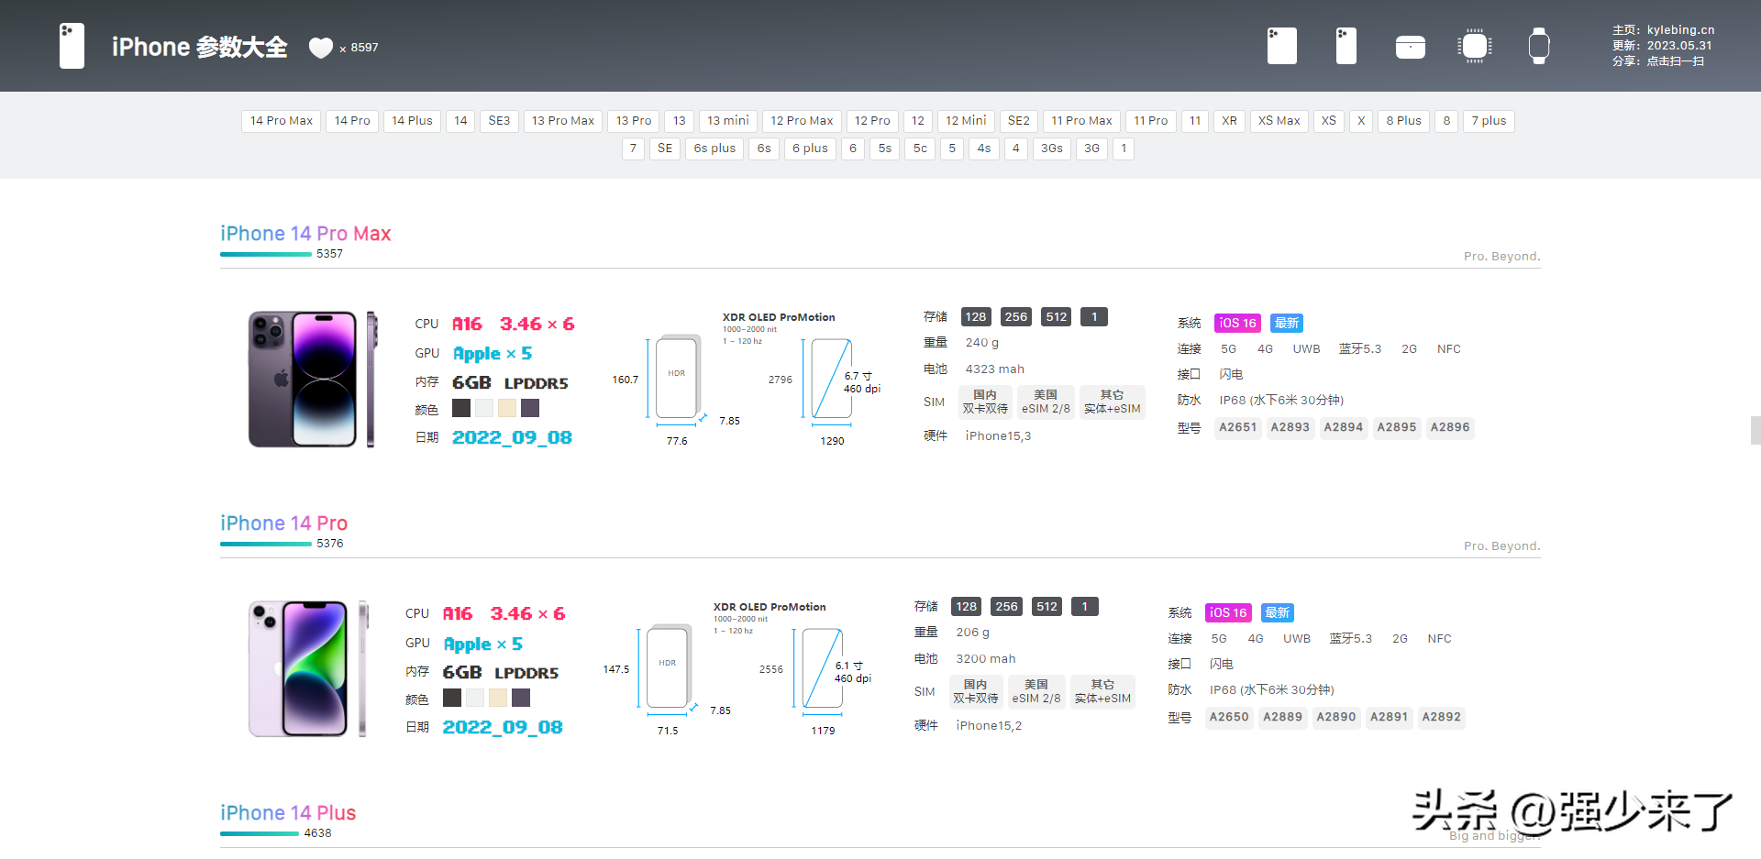
Task: Open the iPad icon in header
Action: pyautogui.click(x=1281, y=46)
